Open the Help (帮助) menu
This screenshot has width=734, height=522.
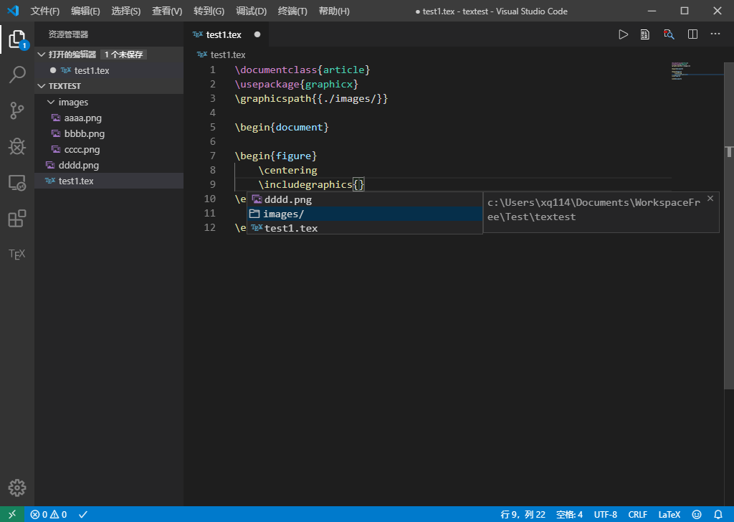click(x=334, y=11)
